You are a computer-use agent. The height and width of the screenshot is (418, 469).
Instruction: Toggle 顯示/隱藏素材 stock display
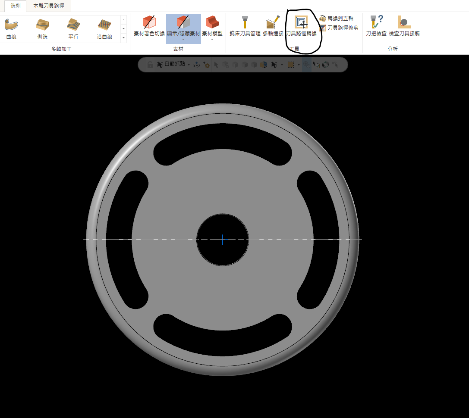tap(183, 26)
